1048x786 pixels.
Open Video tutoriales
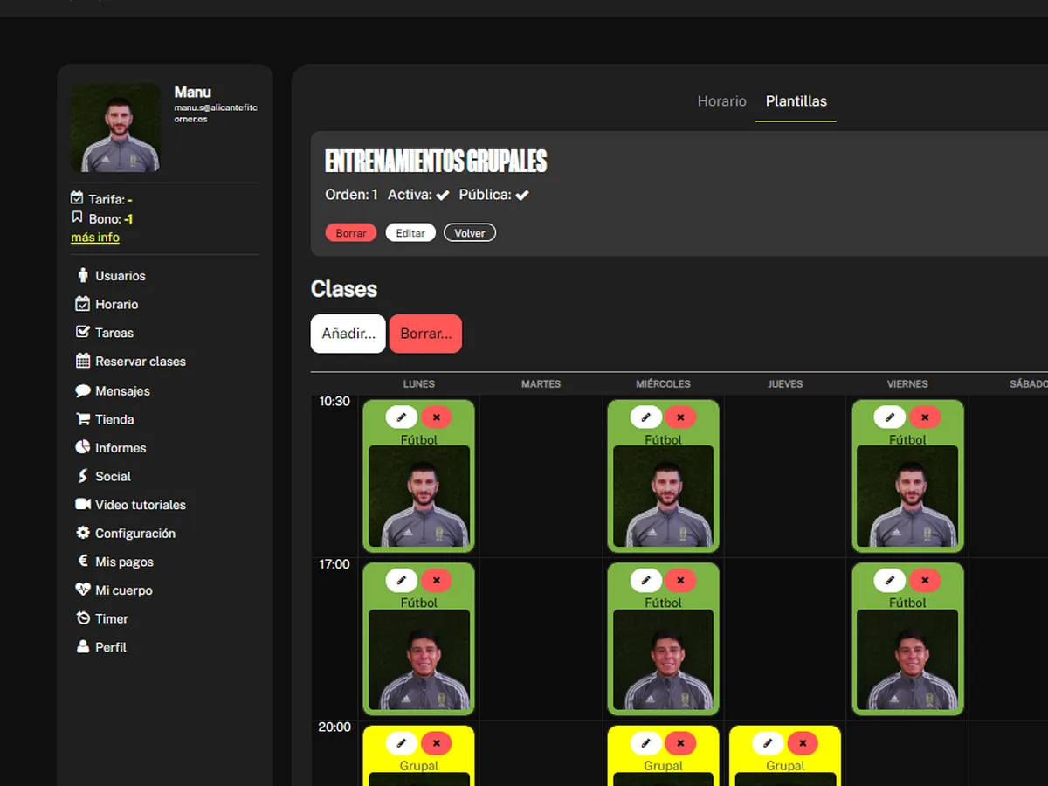coord(131,505)
